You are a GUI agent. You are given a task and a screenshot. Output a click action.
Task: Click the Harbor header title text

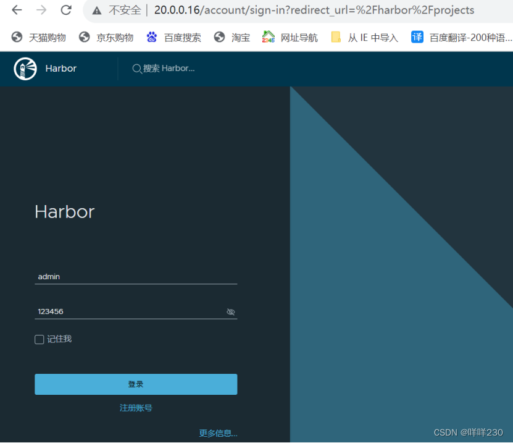(x=61, y=69)
